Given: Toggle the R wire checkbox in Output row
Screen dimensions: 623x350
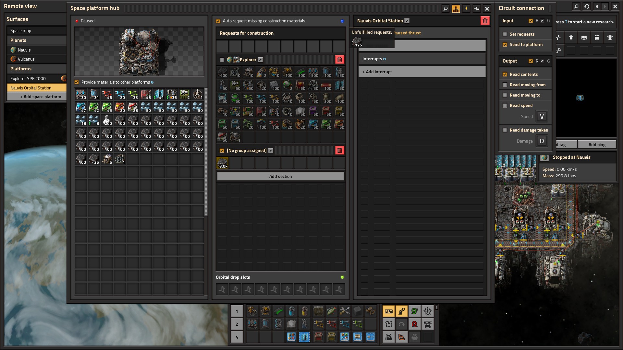Looking at the screenshot, I should coord(531,61).
